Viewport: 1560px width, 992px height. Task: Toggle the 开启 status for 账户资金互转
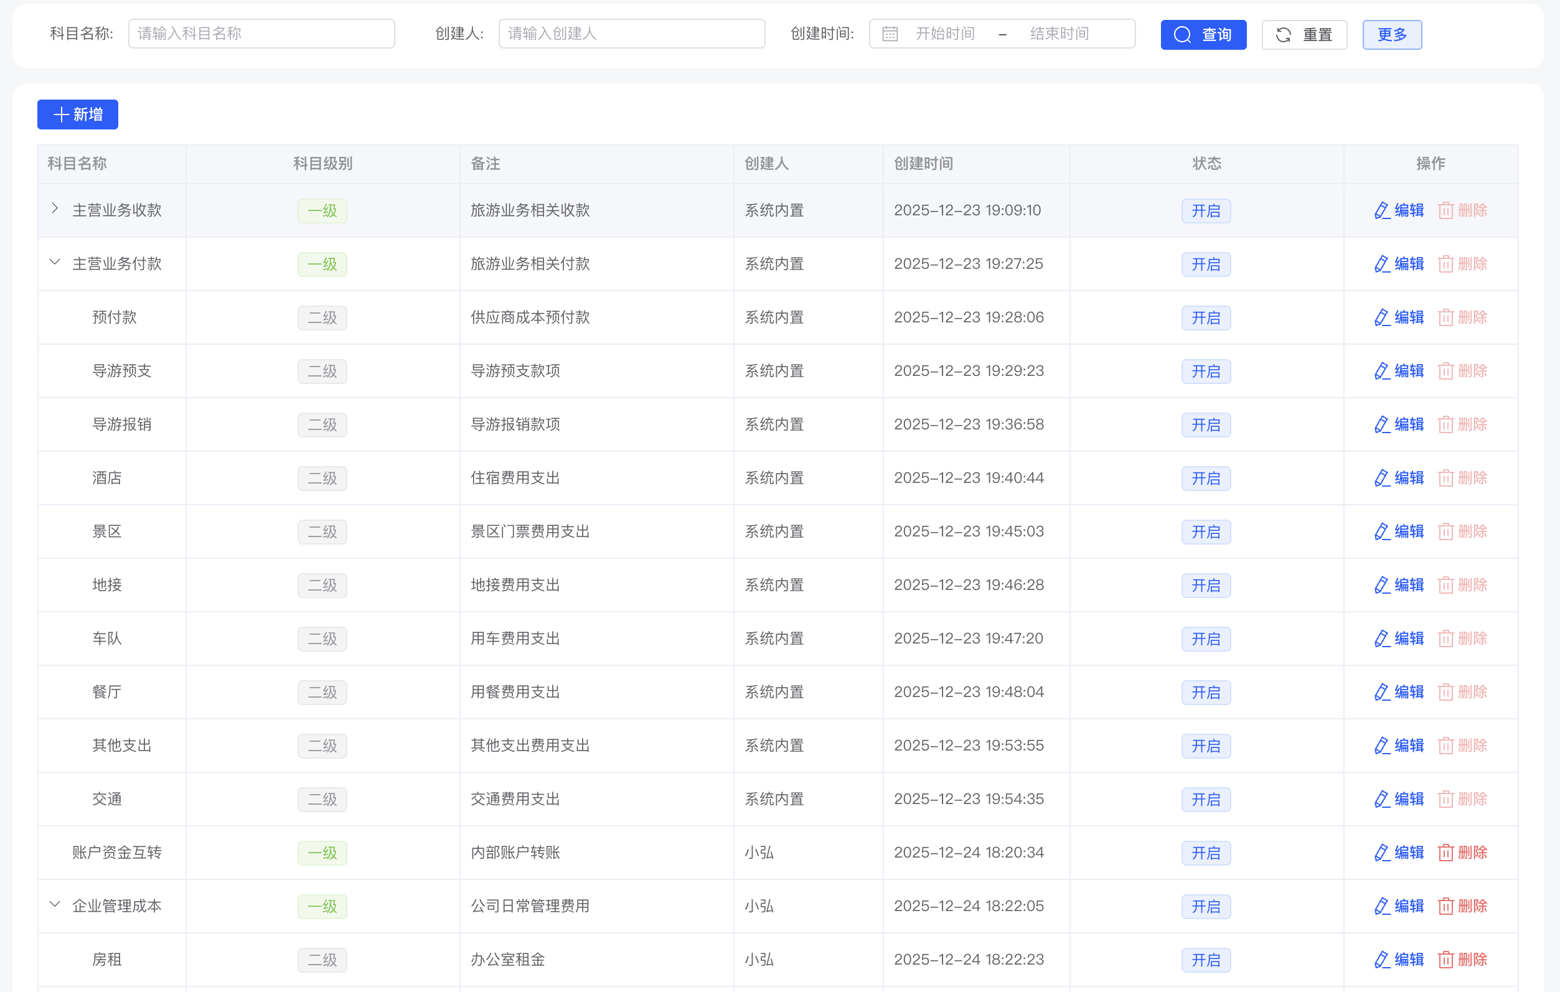pyautogui.click(x=1206, y=853)
